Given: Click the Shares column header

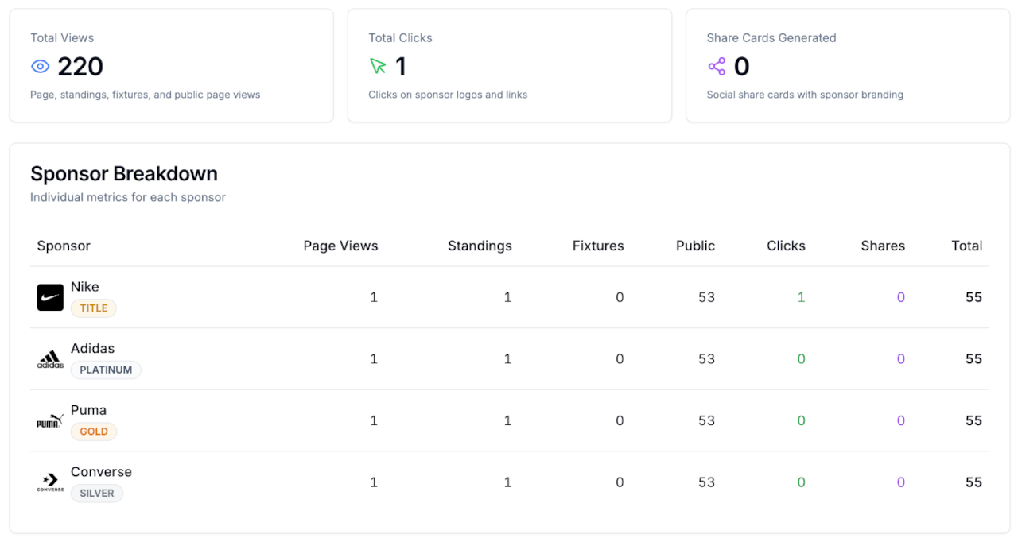Looking at the screenshot, I should 883,246.
